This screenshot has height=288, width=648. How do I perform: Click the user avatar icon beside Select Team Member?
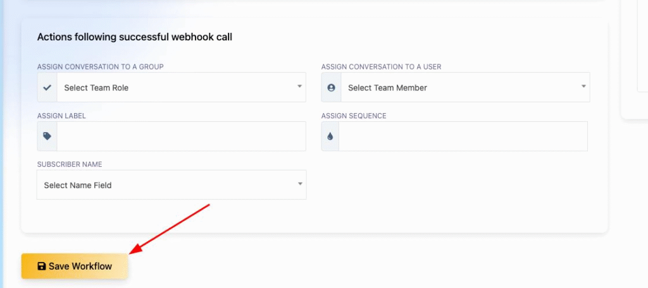point(331,87)
